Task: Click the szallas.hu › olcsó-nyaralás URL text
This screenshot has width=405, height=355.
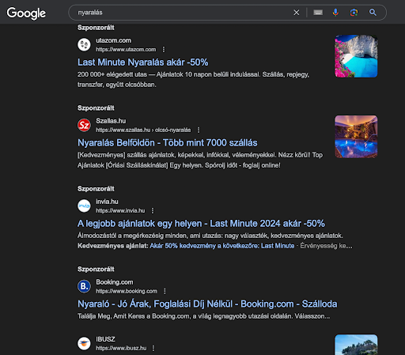Action: [x=143, y=130]
